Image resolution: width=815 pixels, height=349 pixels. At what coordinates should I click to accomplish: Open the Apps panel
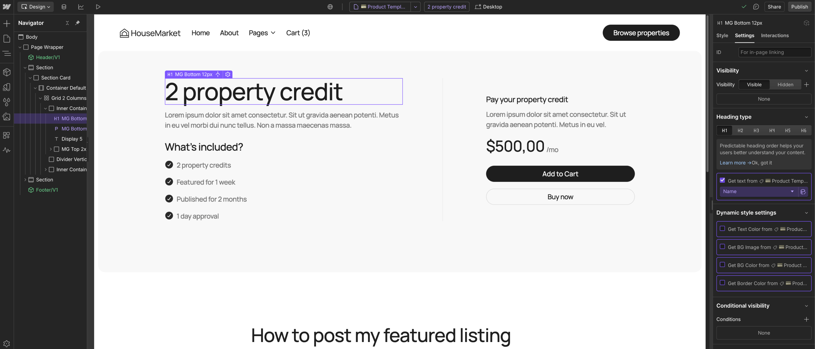[7, 135]
